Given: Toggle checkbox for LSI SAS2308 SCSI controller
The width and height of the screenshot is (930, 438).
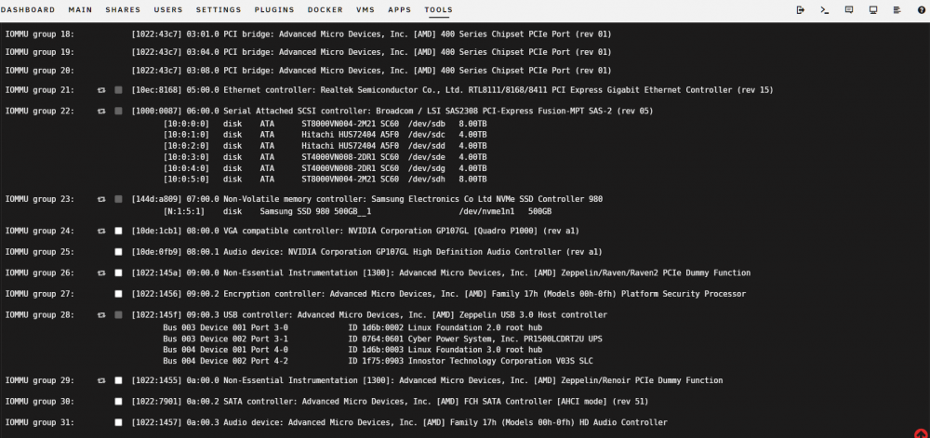Looking at the screenshot, I should coord(119,111).
